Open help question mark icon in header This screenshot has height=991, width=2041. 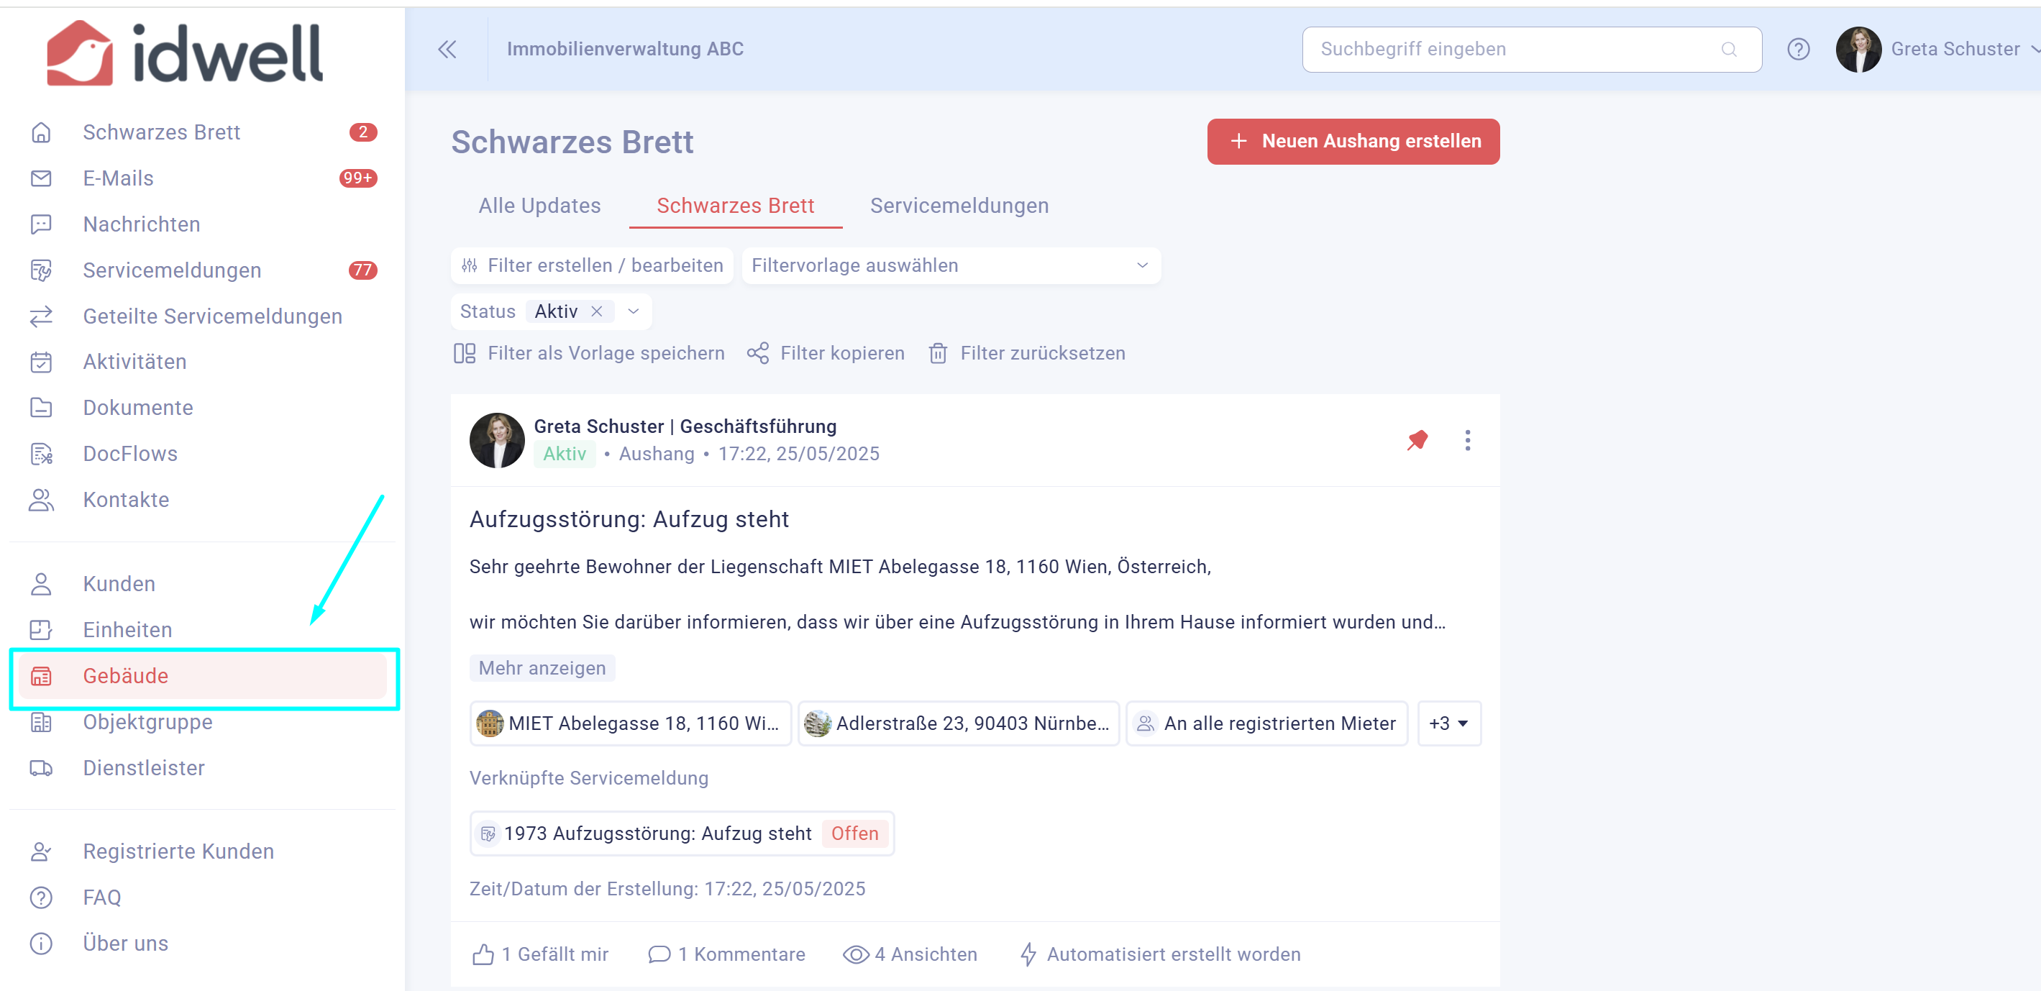[1798, 49]
